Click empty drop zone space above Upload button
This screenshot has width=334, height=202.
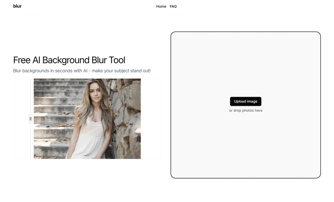coord(245,64)
